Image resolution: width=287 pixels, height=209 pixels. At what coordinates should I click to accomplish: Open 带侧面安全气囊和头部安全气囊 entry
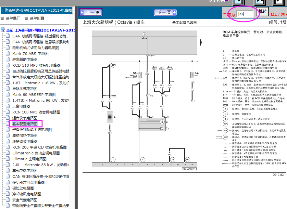pos(41,206)
